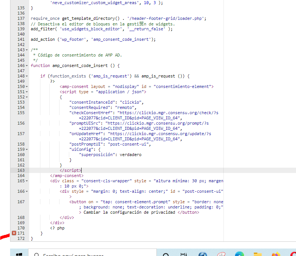This screenshot has width=296, height=256.
Task: Fold the amp-consent tag at line 150
Action: (27, 87)
